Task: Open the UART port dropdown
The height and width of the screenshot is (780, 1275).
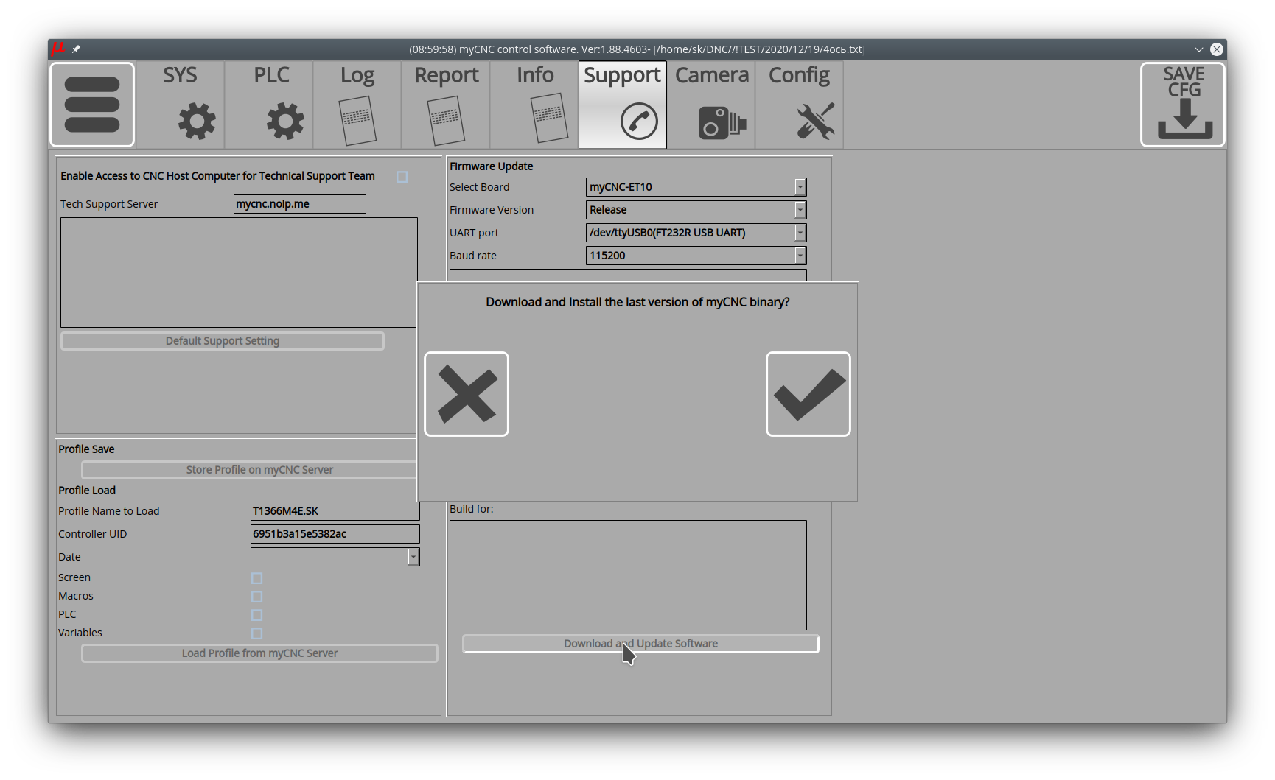Action: click(696, 233)
